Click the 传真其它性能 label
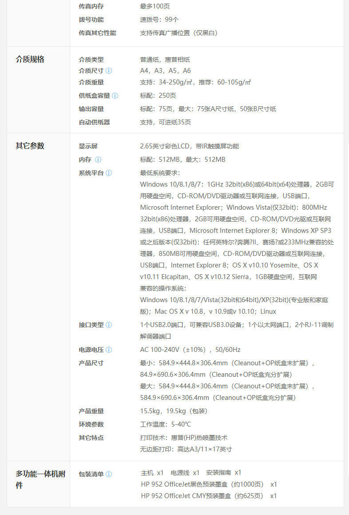The height and width of the screenshot is (515, 349). pos(98,33)
